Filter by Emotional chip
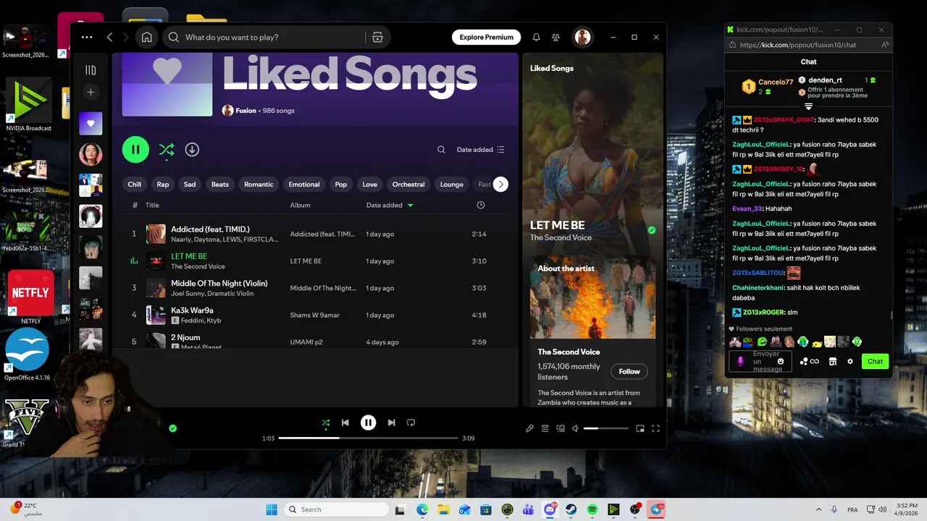 click(x=304, y=185)
